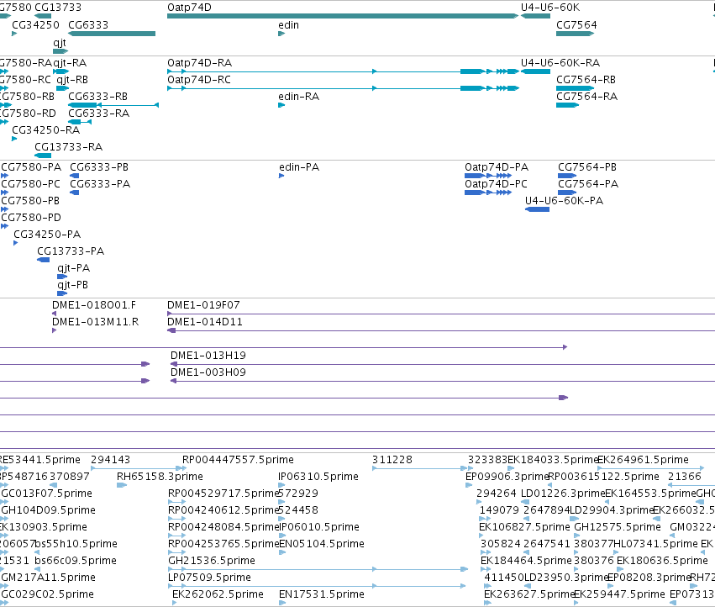
Task: Open protein CG7580-PD
Action: [31, 218]
